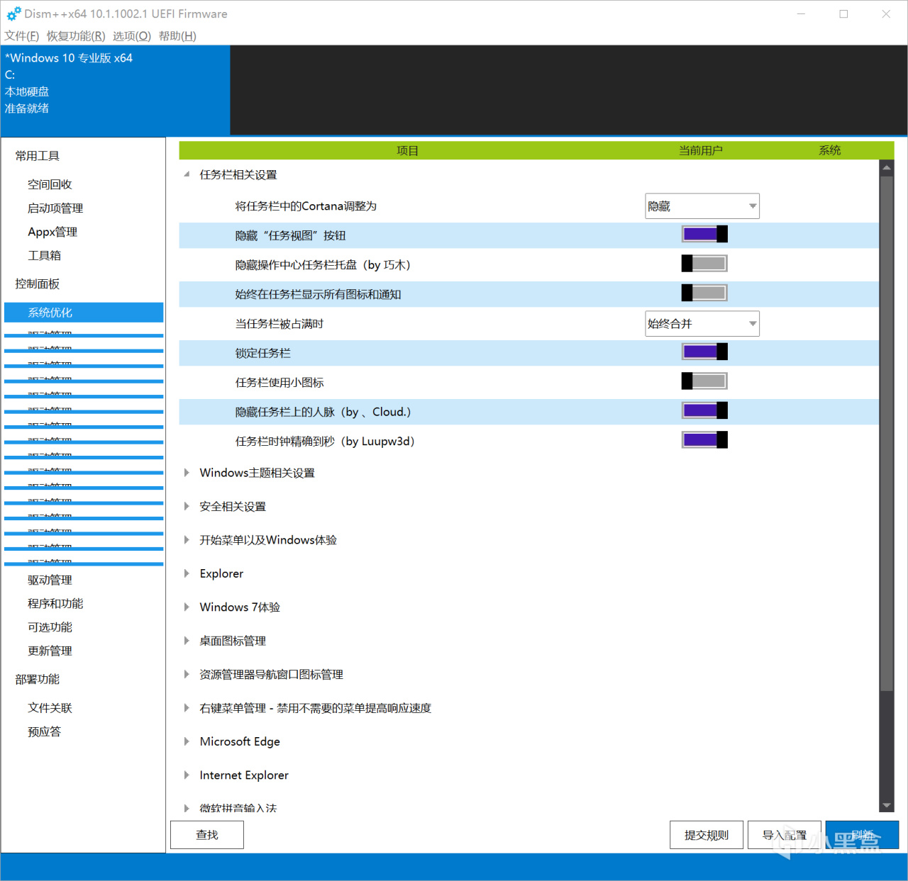Expand the 桌面图标管理 group
Screen dimensions: 908x881
pyautogui.click(x=187, y=641)
